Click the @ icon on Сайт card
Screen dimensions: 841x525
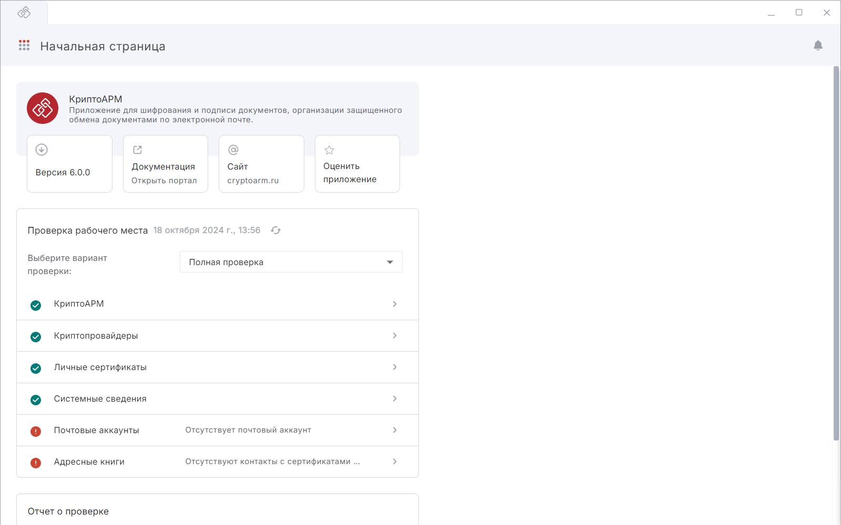click(233, 150)
